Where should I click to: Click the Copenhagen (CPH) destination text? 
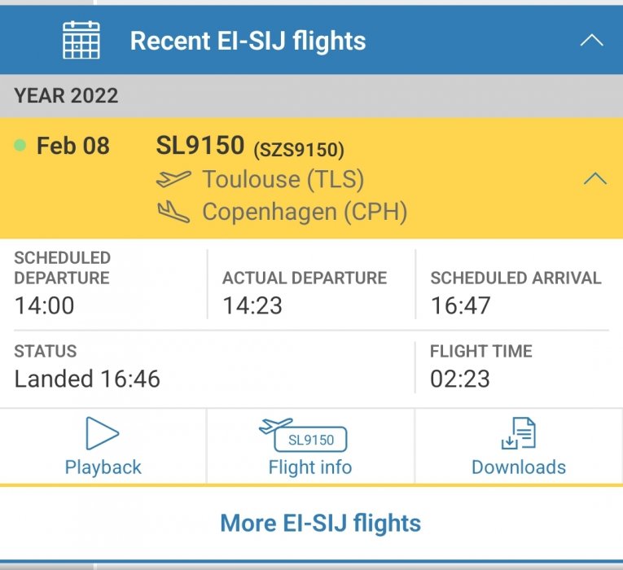[x=305, y=212]
